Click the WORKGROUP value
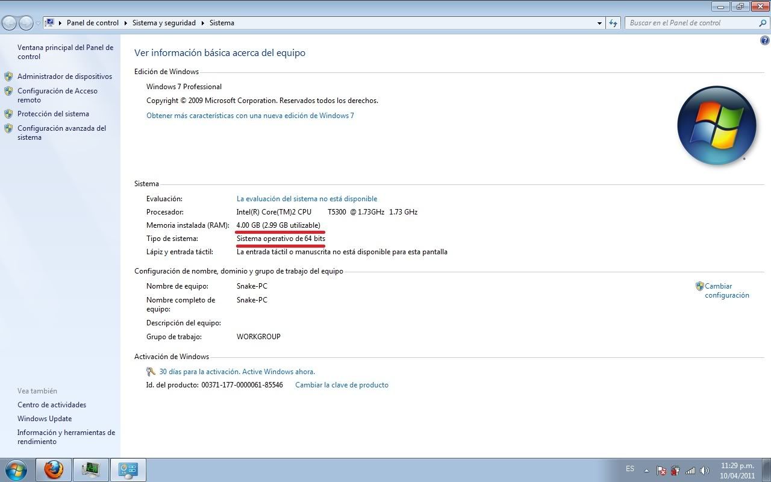The height and width of the screenshot is (482, 771). [x=258, y=337]
